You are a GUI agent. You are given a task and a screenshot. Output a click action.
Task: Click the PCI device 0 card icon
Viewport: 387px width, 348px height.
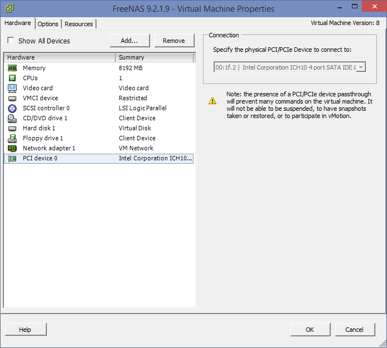coord(12,159)
